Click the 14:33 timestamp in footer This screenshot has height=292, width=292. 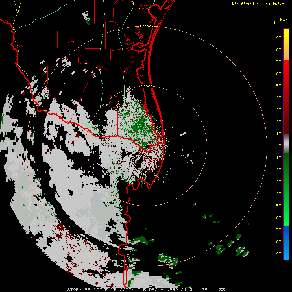(x=217, y=290)
